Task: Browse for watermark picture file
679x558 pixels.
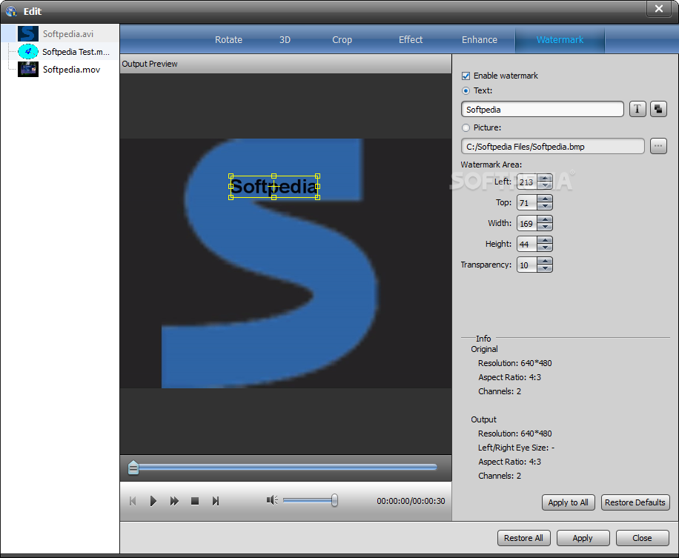Action: [658, 146]
